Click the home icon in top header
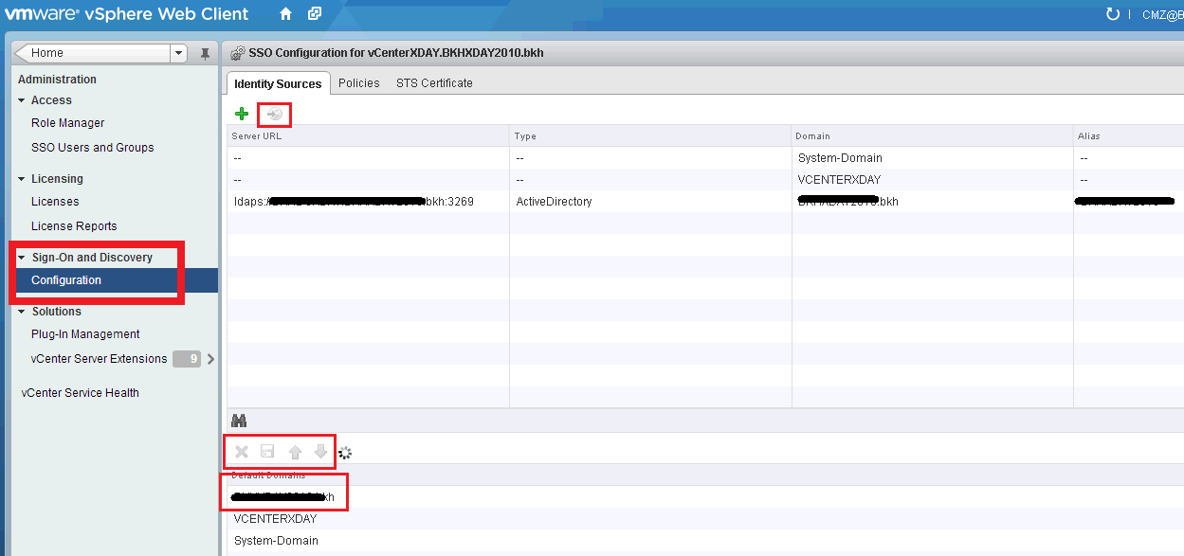Screen dimensions: 1184x556 click(x=285, y=14)
